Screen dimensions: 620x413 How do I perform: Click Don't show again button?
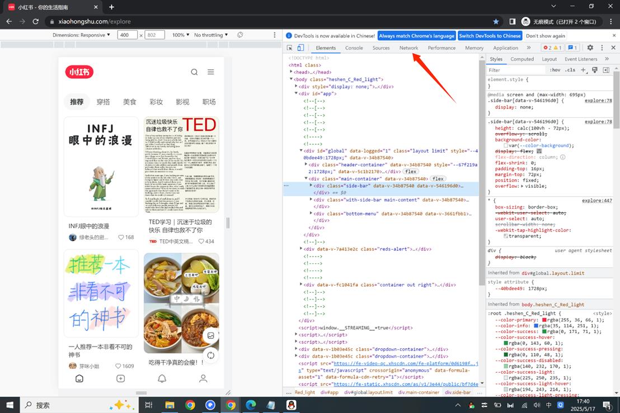pyautogui.click(x=546, y=36)
